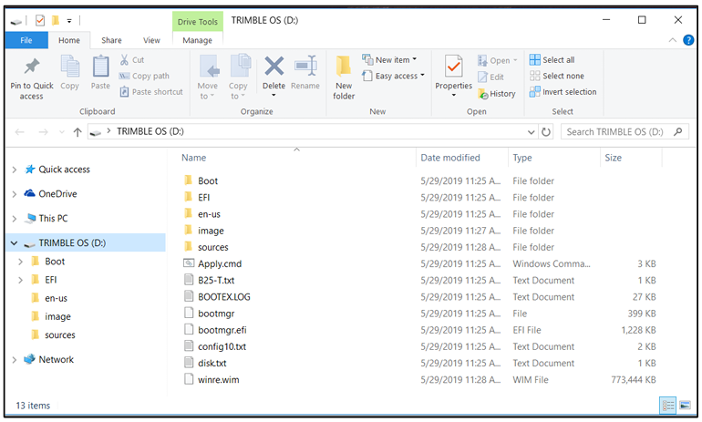Open the Open button dropdown arrow

coord(515,60)
